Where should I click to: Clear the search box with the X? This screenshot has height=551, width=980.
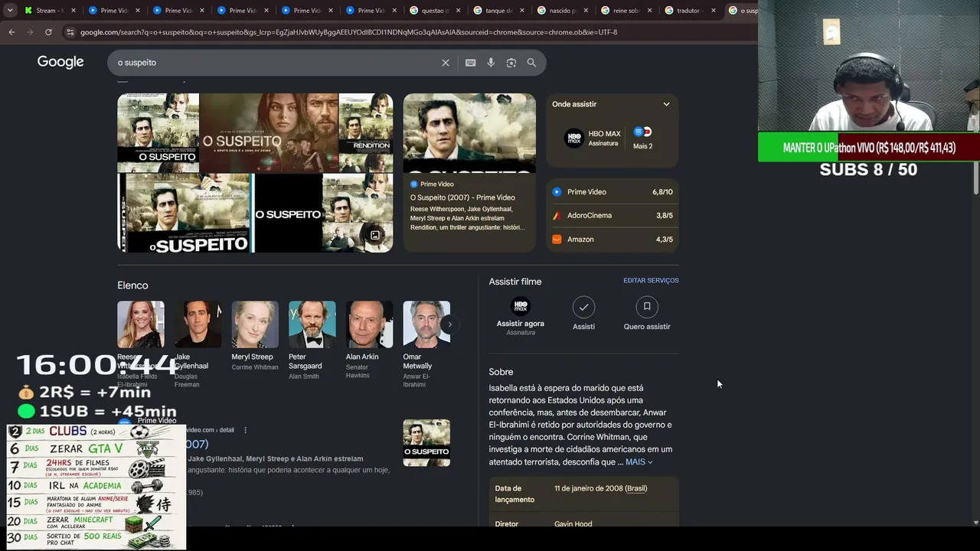pos(446,63)
